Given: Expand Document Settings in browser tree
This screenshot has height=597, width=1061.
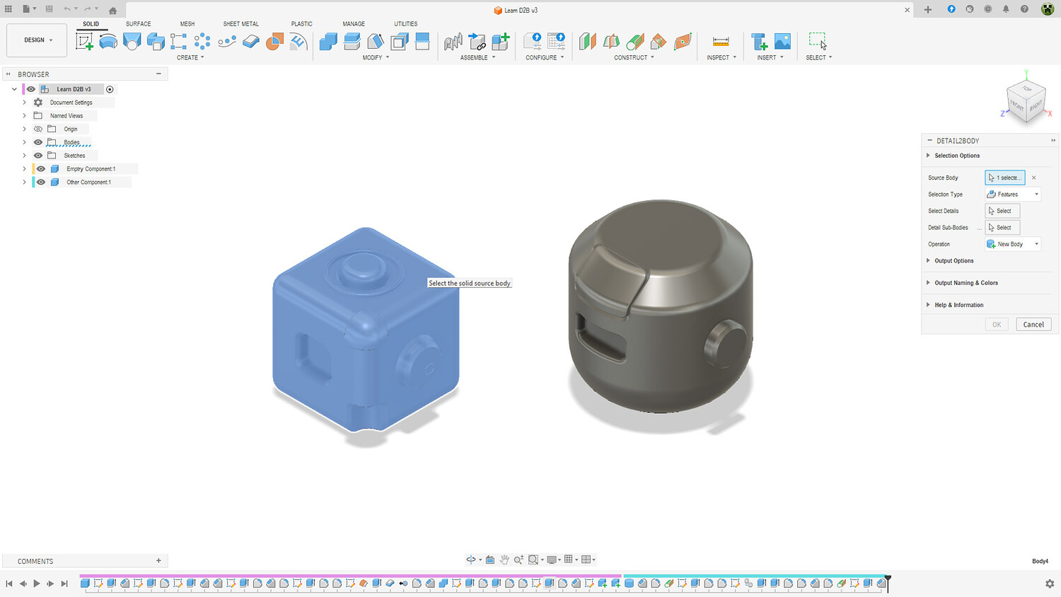Looking at the screenshot, I should 24,103.
